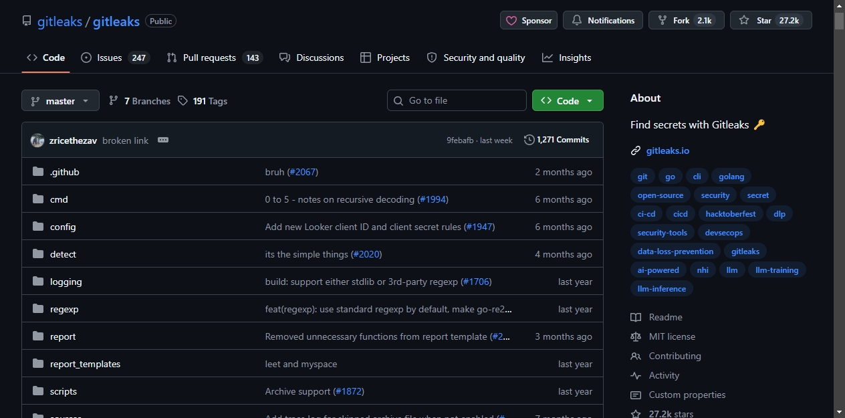Open pull request #1947 link
The height and width of the screenshot is (418, 845).
tap(479, 227)
